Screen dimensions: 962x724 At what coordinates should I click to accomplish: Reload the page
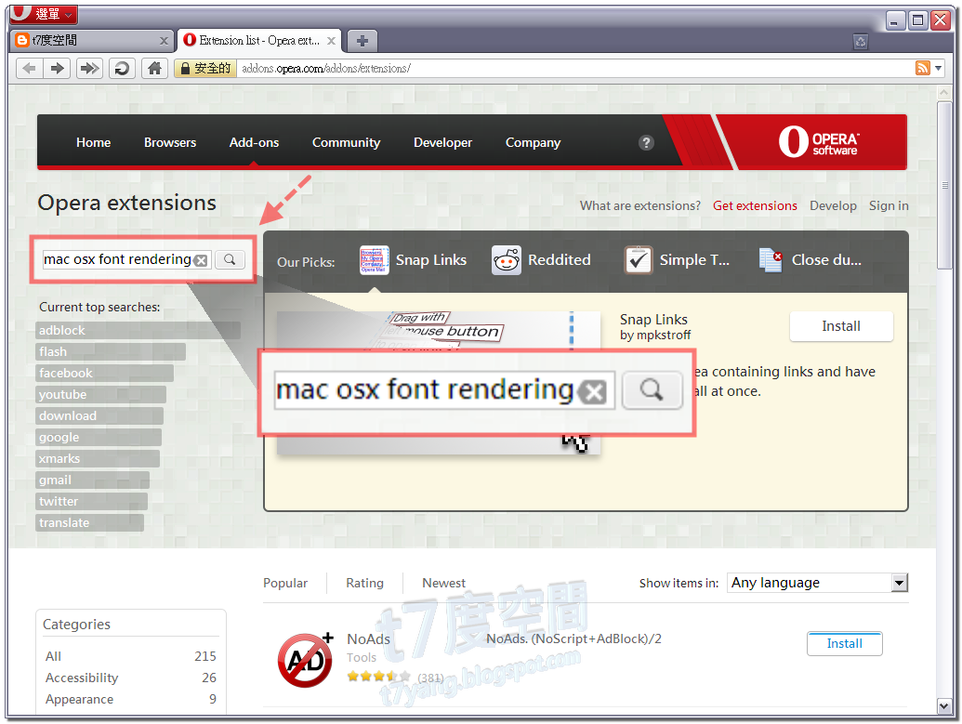click(x=122, y=68)
